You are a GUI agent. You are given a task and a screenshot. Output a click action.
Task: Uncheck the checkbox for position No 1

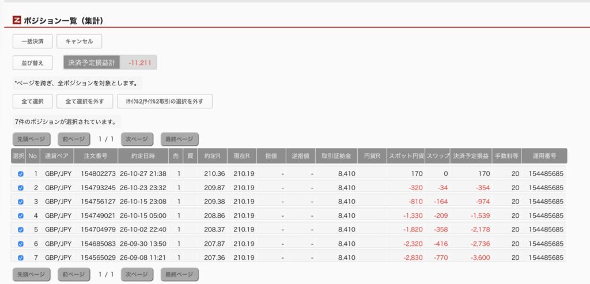coord(21,174)
